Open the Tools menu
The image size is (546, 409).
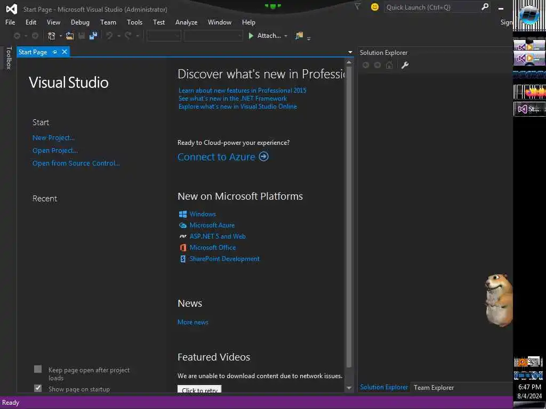click(x=134, y=22)
